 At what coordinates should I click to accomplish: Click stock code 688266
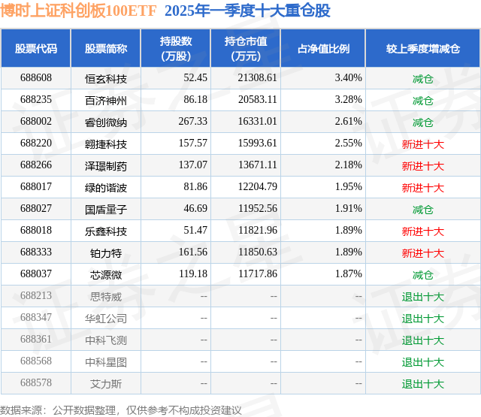point(36,165)
